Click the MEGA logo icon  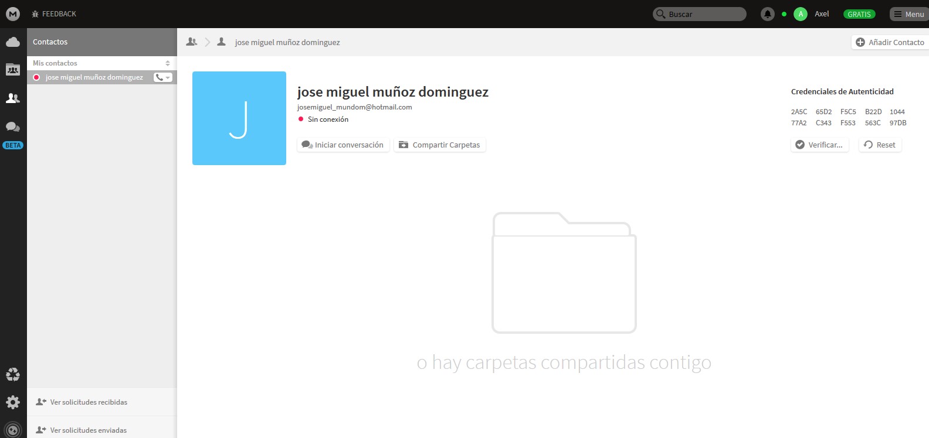[x=13, y=14]
